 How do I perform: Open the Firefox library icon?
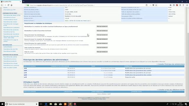[171, 5]
